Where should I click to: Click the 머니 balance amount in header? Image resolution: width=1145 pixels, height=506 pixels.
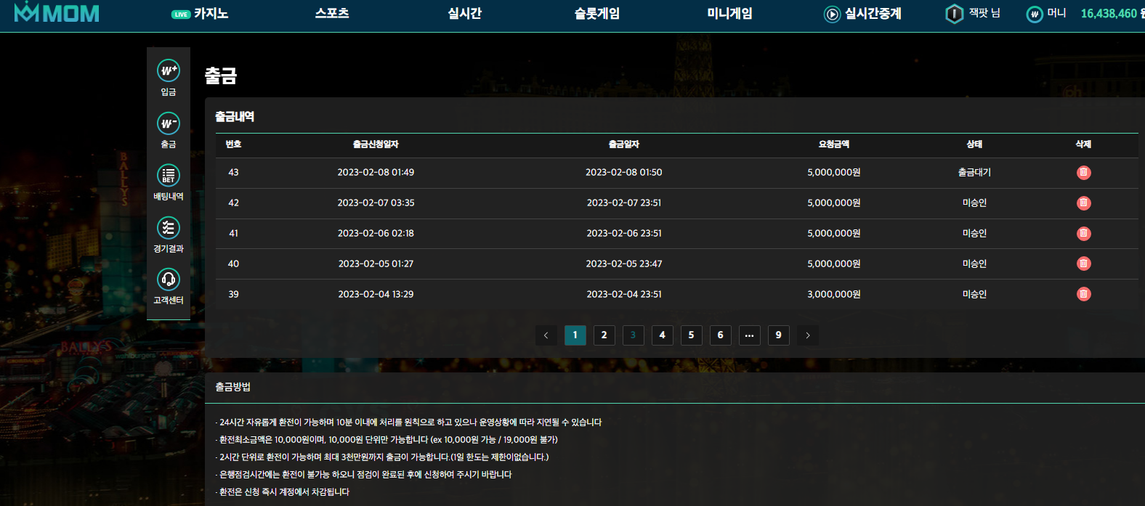1108,14
